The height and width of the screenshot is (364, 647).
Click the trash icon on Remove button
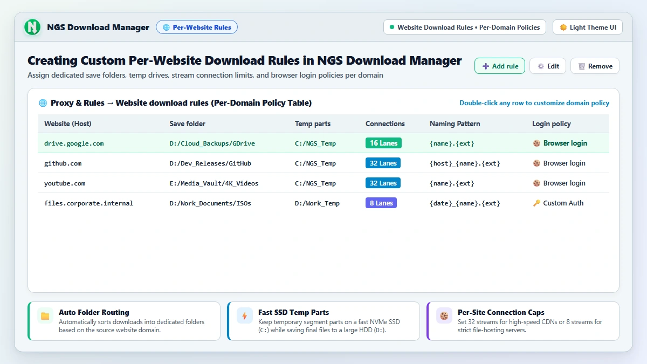click(582, 66)
